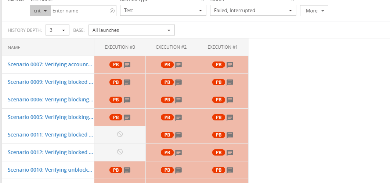The image size is (390, 183).
Task: Open Scenario 0012: Verifying blocked link
Action: 50,153
